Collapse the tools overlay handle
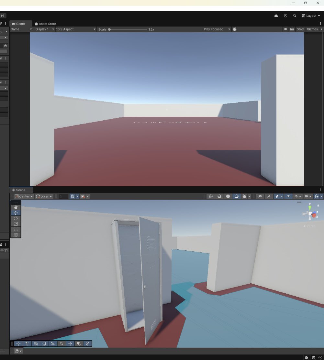The image size is (324, 360). click(16, 202)
